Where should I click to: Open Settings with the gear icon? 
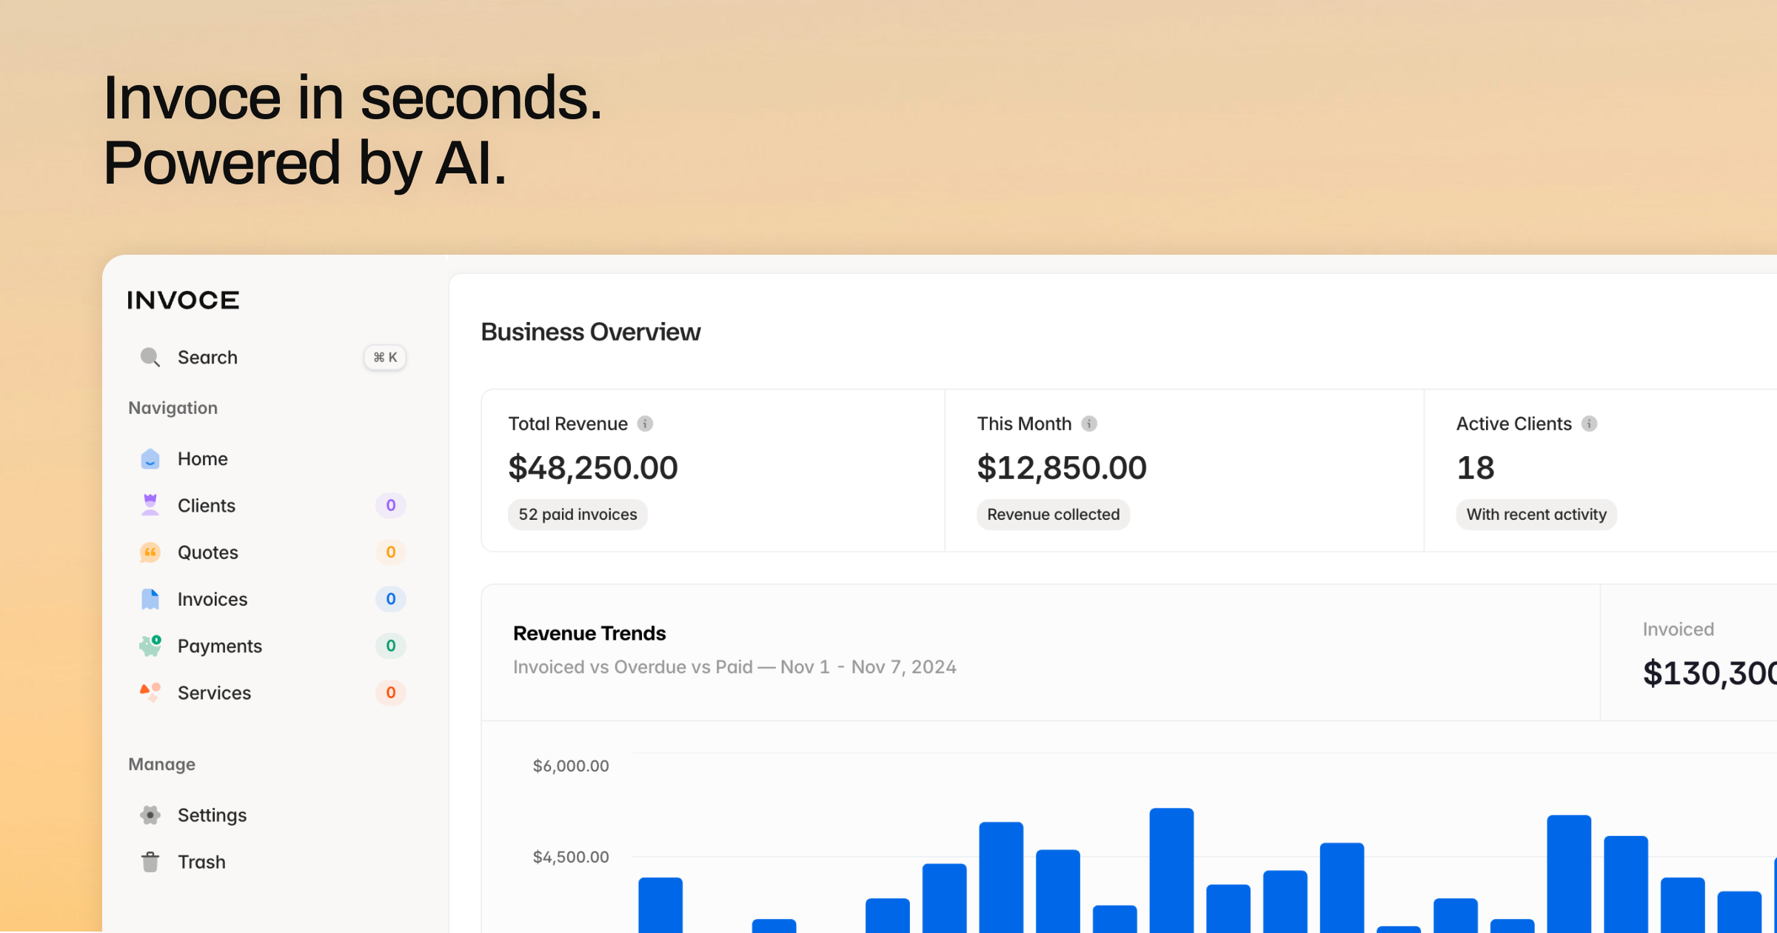click(150, 815)
